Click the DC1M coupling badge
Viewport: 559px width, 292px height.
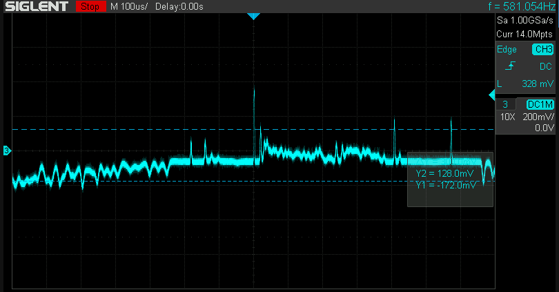(540, 104)
